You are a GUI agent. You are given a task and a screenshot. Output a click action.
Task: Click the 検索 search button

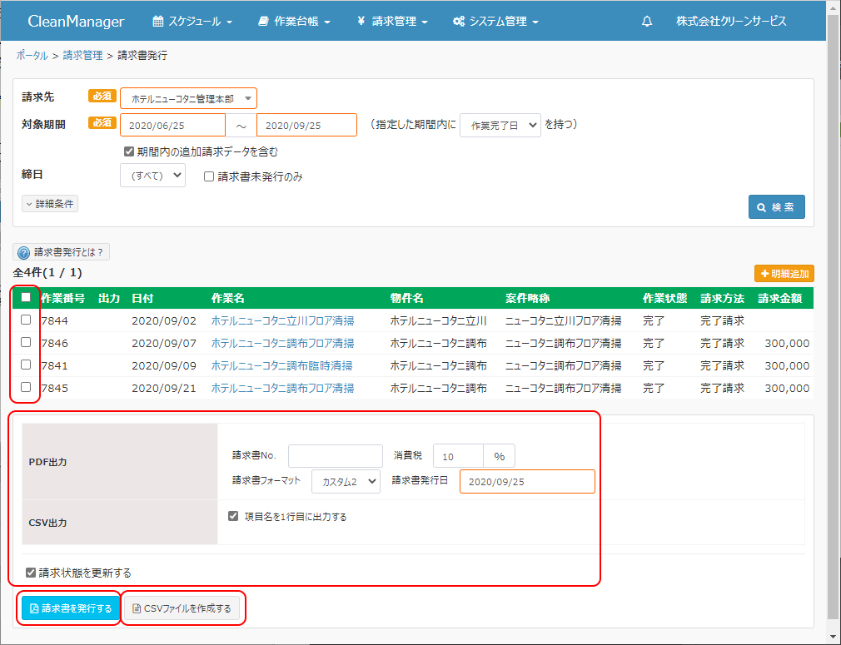pyautogui.click(x=776, y=206)
